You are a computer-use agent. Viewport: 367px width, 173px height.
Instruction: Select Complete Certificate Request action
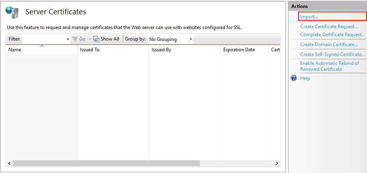(x=332, y=35)
